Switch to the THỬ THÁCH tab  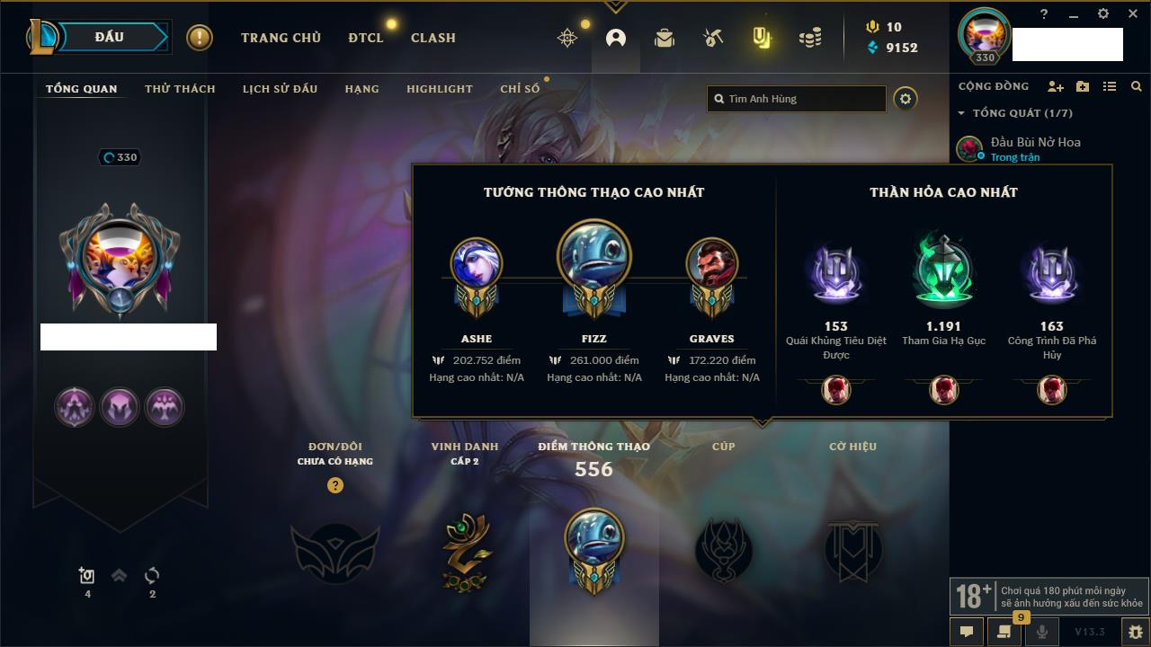(x=180, y=89)
